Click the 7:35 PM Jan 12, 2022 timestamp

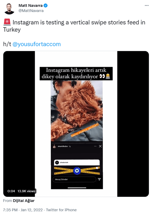pyautogui.click(x=23, y=210)
